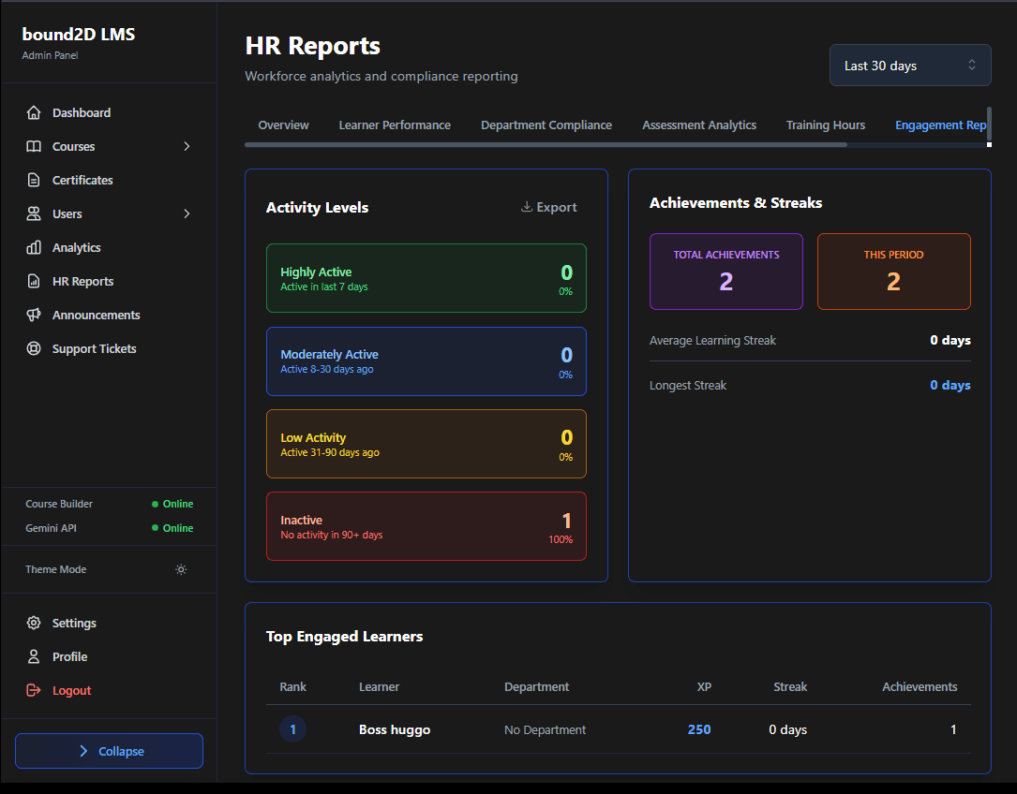Expand the Users submenu chevron
Screen dimensions: 1017x794
(187, 214)
